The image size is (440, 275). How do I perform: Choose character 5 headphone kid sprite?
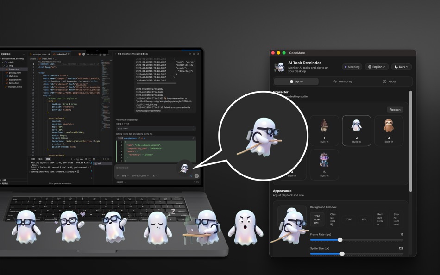pos(324,165)
